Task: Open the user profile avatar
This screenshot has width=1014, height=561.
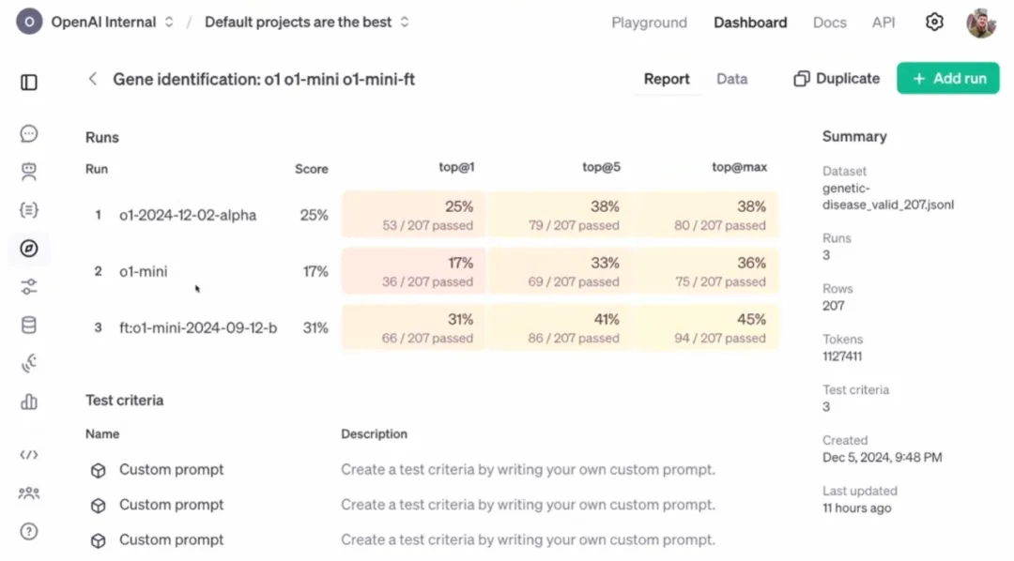Action: coord(981,23)
